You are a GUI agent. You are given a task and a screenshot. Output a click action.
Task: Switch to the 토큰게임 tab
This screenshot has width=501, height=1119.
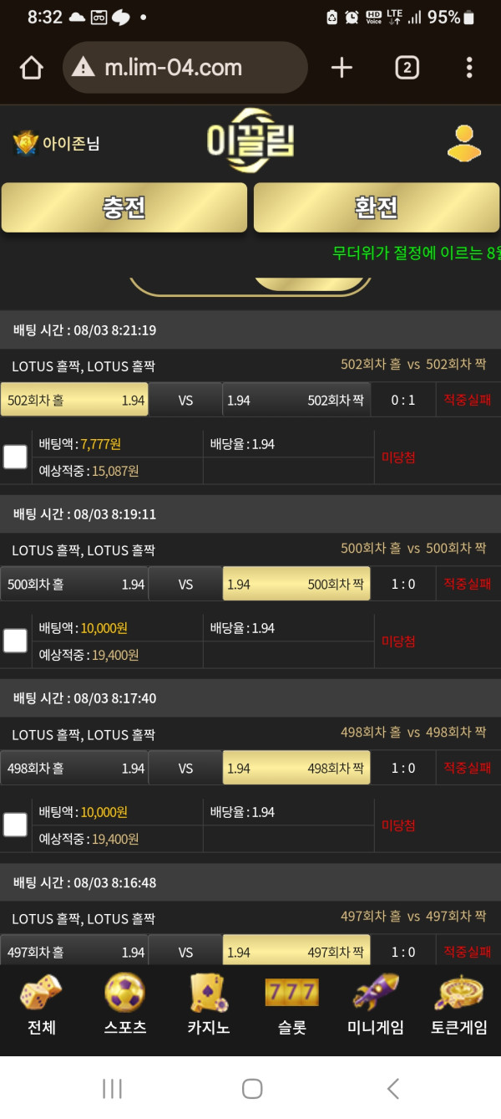458,1004
